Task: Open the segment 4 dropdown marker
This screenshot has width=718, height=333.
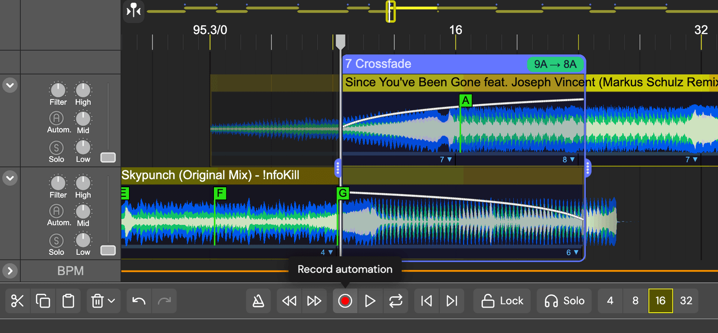Action: [327, 252]
